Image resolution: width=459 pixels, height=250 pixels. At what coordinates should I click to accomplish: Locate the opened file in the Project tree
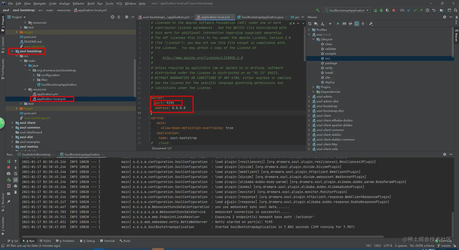click(x=113, y=17)
